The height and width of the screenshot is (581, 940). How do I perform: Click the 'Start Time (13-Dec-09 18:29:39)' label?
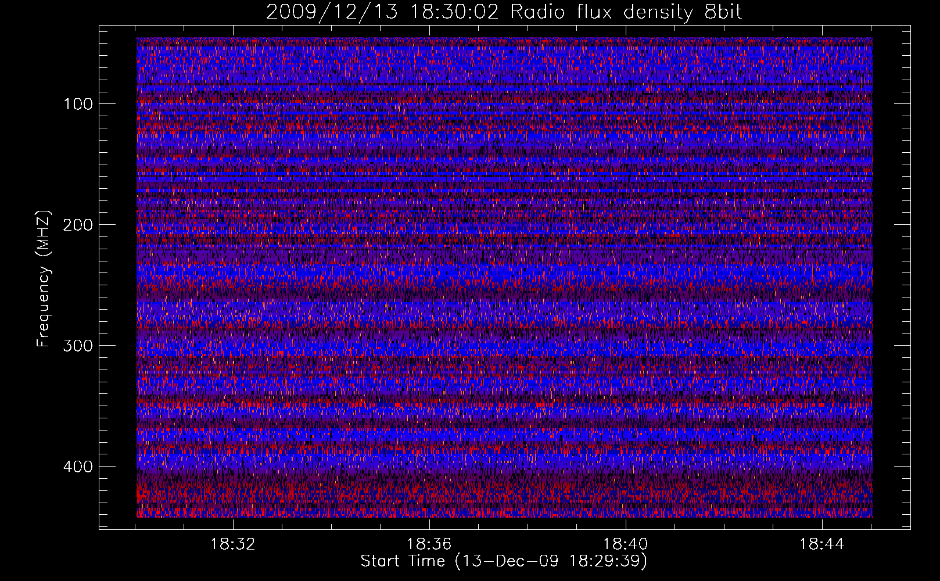tap(504, 561)
